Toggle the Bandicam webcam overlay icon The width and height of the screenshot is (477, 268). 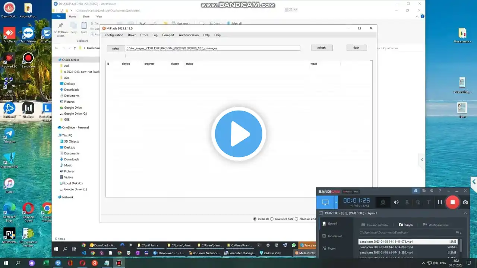pyautogui.click(x=383, y=202)
